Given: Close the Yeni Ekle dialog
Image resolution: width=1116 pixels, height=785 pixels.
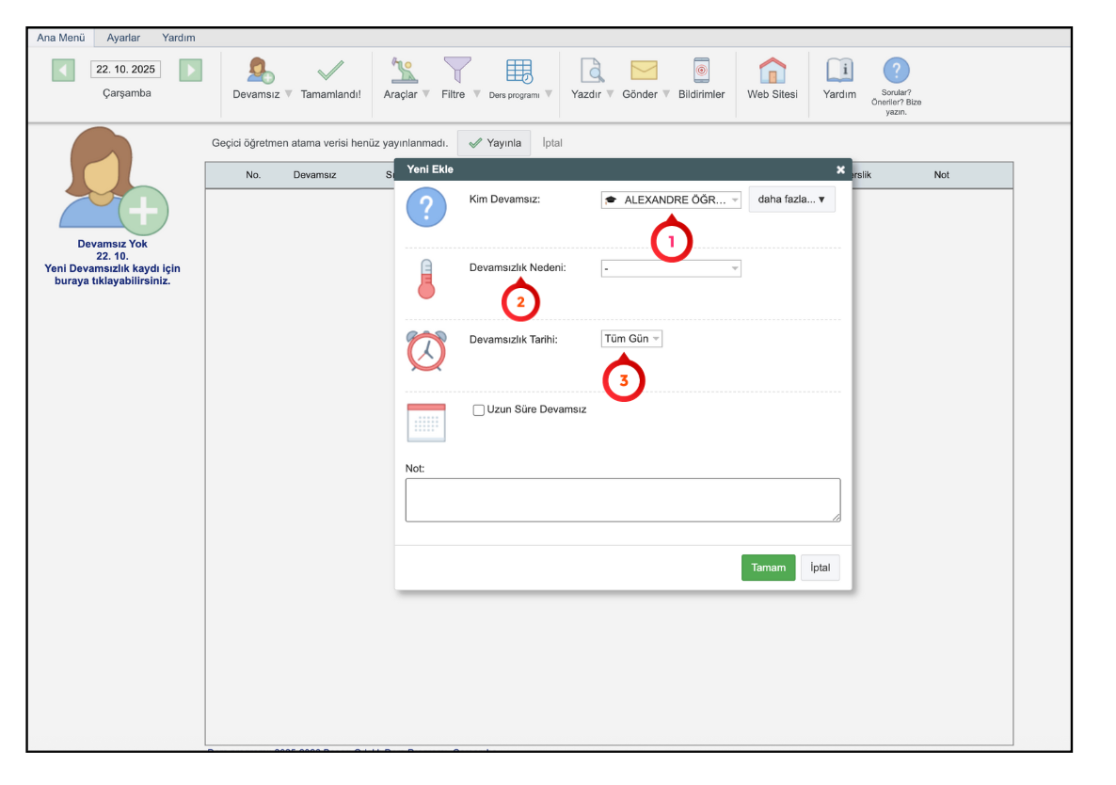Looking at the screenshot, I should [x=840, y=169].
